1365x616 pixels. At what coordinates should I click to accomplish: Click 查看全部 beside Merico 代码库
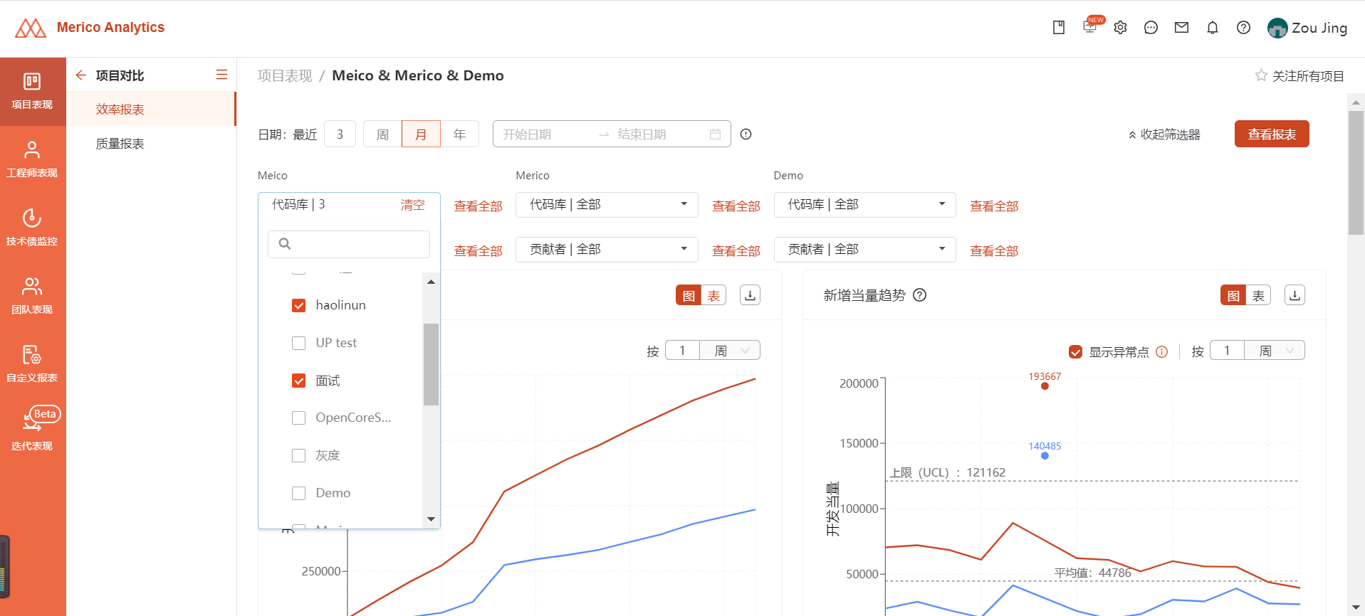pos(736,206)
